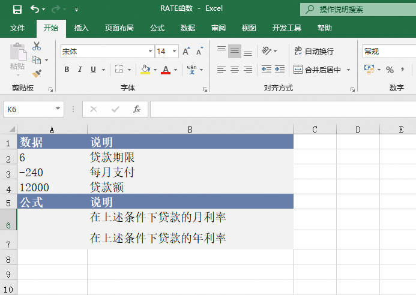
Task: Open the 数据 ribbon tab
Action: click(x=188, y=28)
